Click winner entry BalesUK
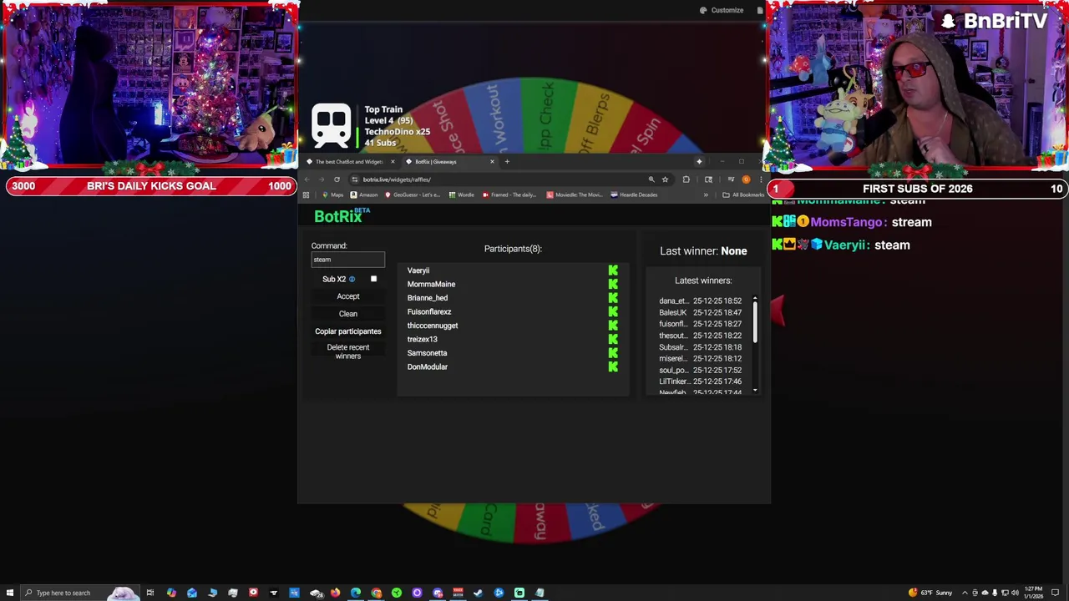 coord(700,312)
